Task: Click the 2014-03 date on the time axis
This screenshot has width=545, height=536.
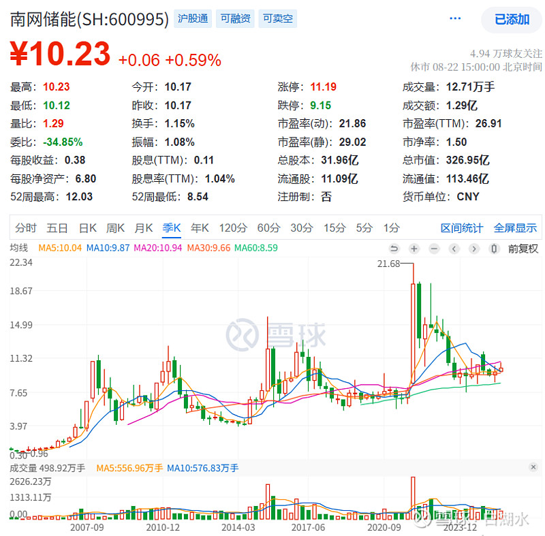Action: pyautogui.click(x=238, y=527)
